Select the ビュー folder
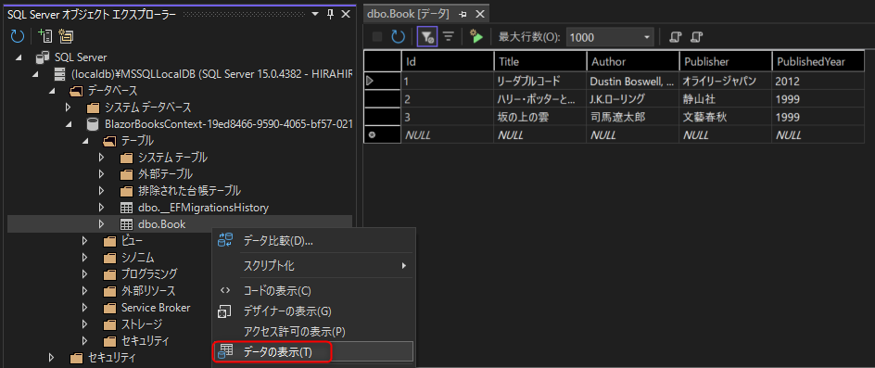Screen dimensions: 875x368 pyautogui.click(x=132, y=241)
